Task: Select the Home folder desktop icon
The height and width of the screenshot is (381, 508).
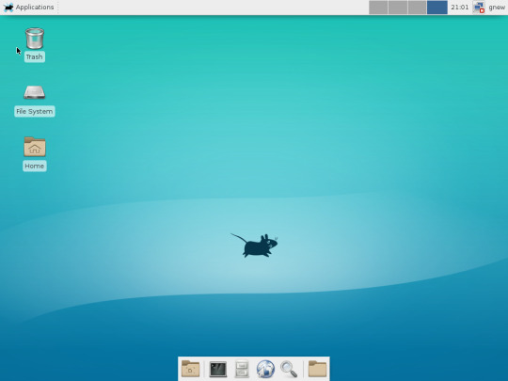Action: pos(35,147)
